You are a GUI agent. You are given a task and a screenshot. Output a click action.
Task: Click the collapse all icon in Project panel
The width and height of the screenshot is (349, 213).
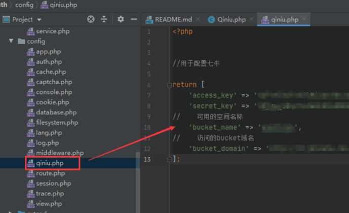point(104,19)
